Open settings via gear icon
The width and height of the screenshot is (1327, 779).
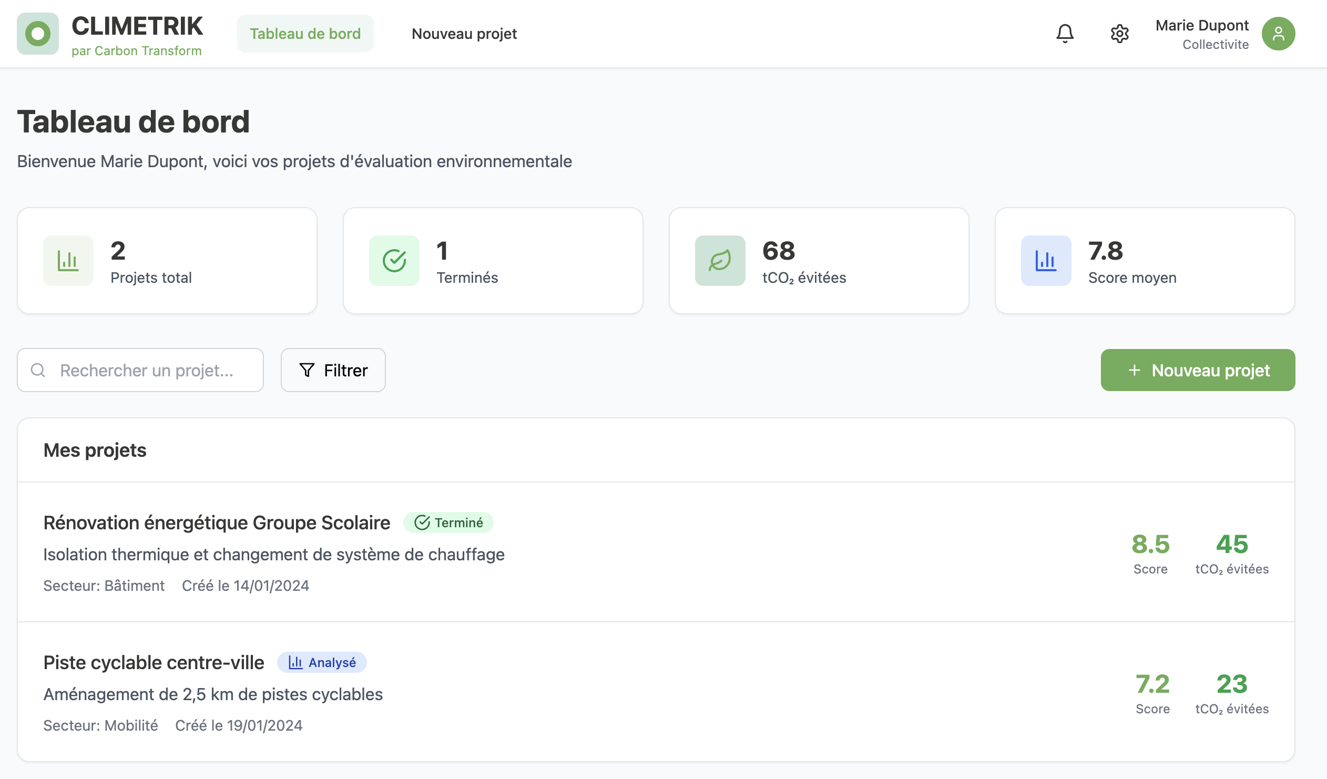(x=1119, y=34)
